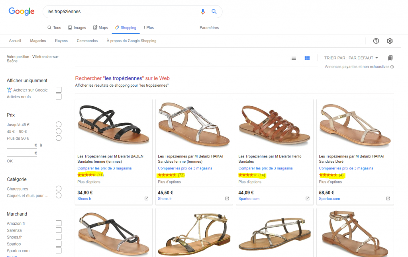408x257 pixels.
Task: Open À propos de Google Shopping
Action: click(x=131, y=41)
